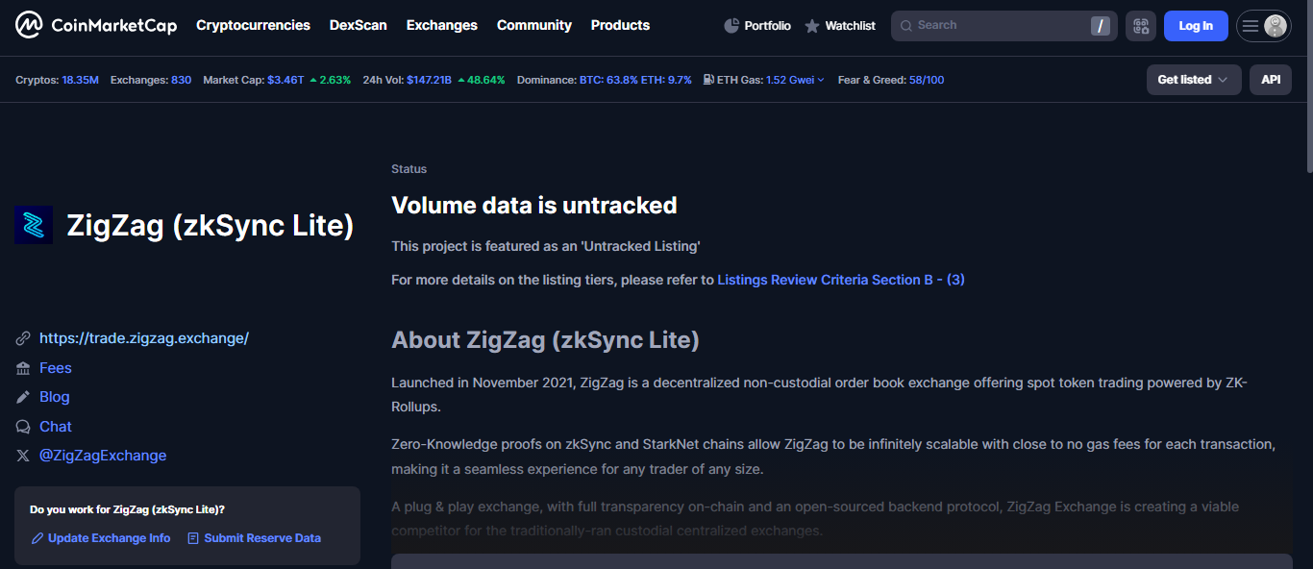Click the gas pump icon for ETH Gas
Viewport: 1313px width, 569px height.
click(x=708, y=80)
